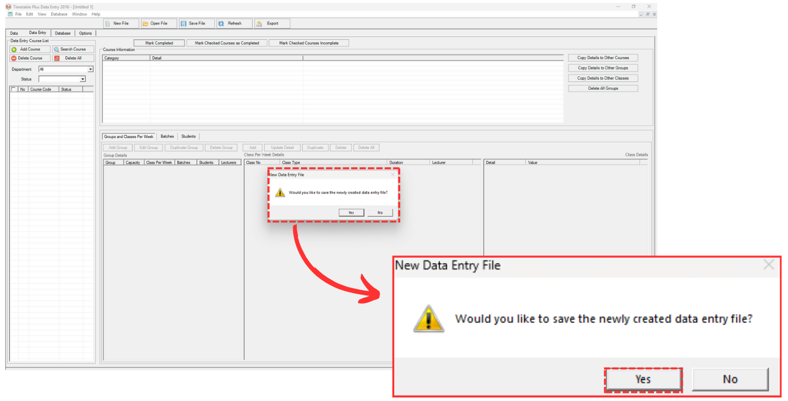Image resolution: width=788 pixels, height=401 pixels.
Task: Click the Save File floppy disk icon
Action: pos(183,23)
